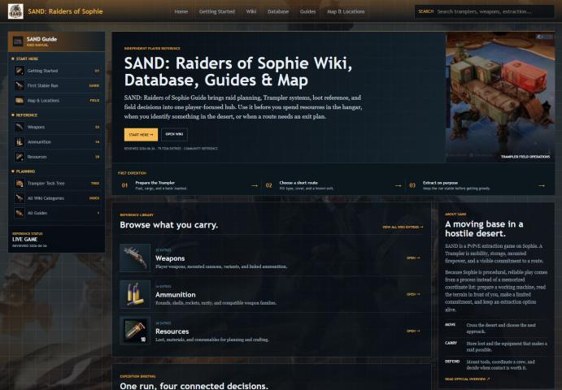Click the 'Getting Started' sidebar label
The height and width of the screenshot is (390, 562).
(42, 71)
